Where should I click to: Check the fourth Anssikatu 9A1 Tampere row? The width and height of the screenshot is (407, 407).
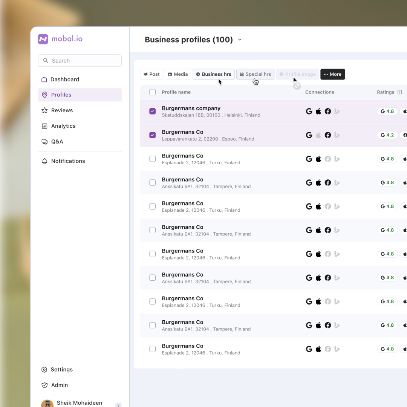pos(152,325)
